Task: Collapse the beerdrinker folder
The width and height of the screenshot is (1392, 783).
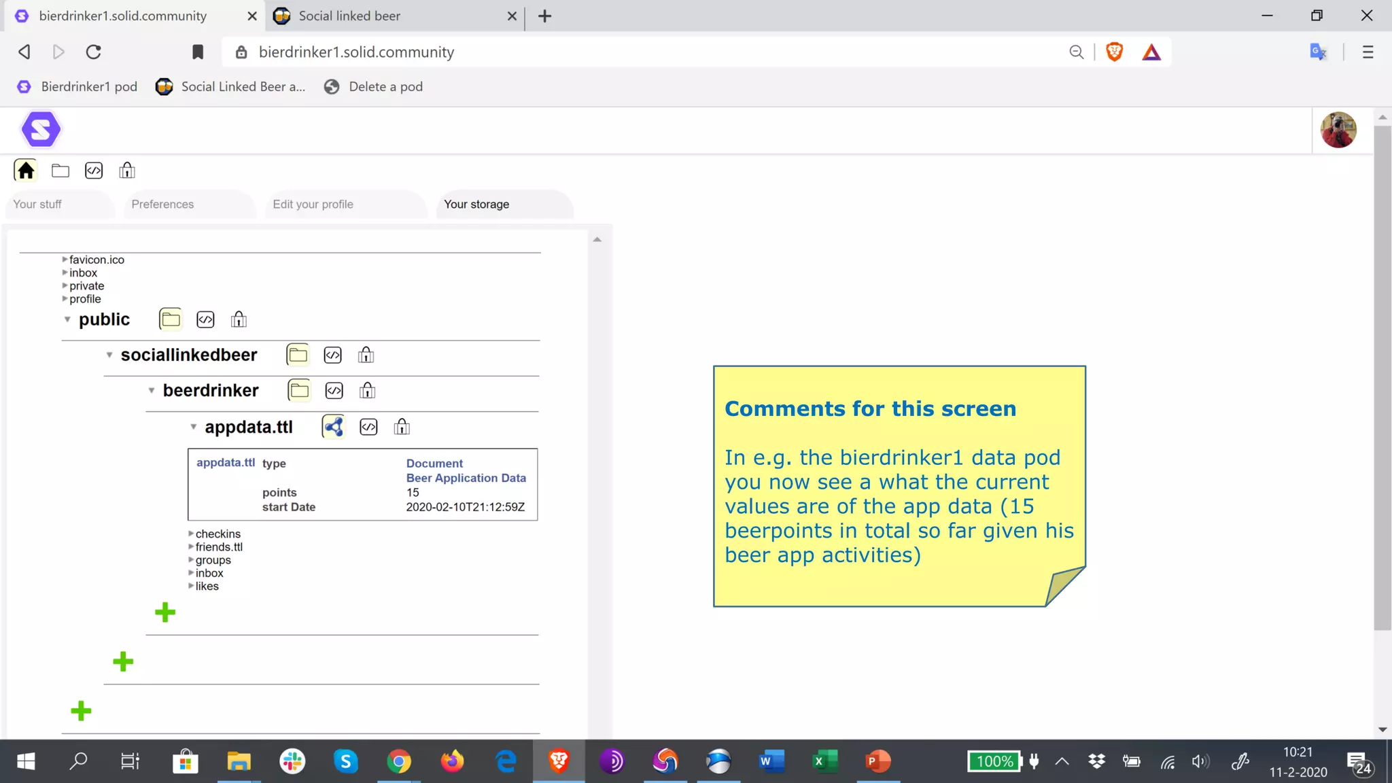Action: click(x=152, y=391)
